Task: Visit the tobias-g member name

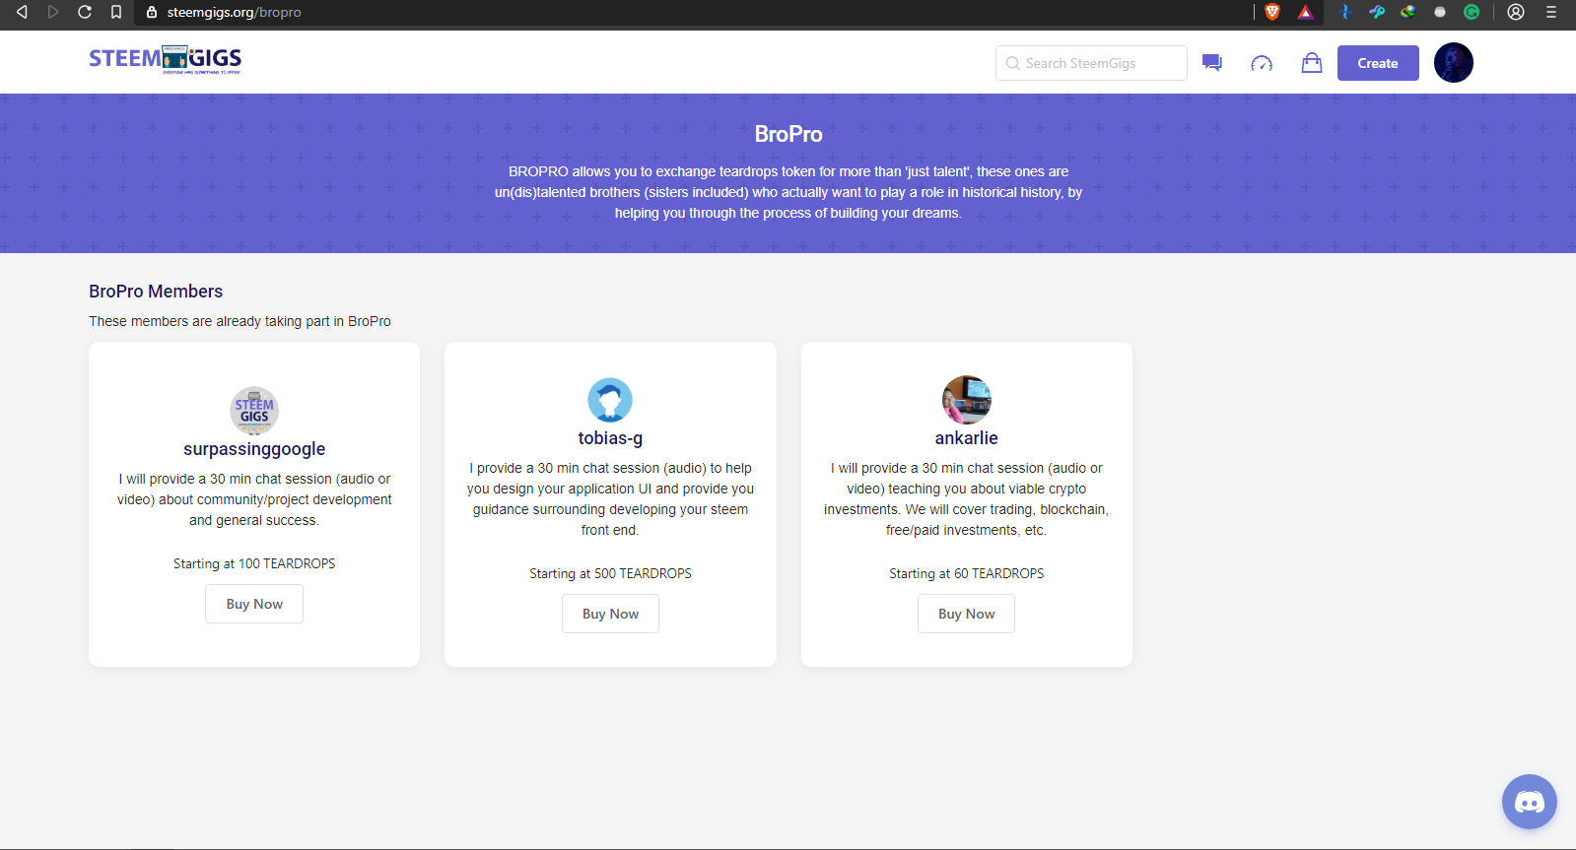Action: (x=610, y=438)
